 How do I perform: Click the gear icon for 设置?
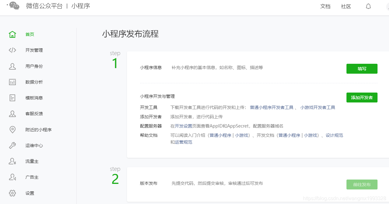coord(12,193)
